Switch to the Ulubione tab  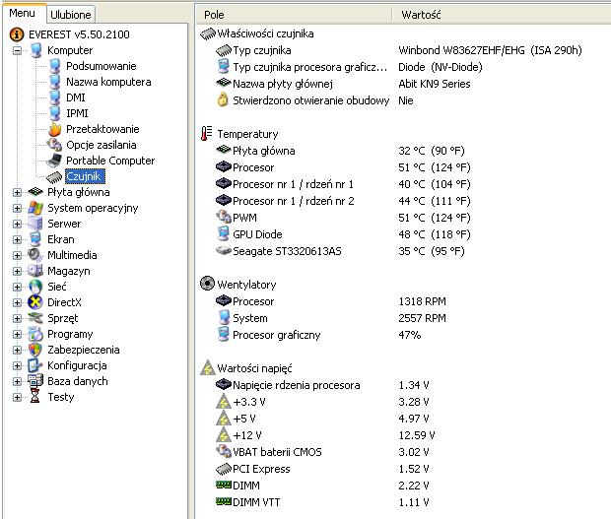[70, 15]
